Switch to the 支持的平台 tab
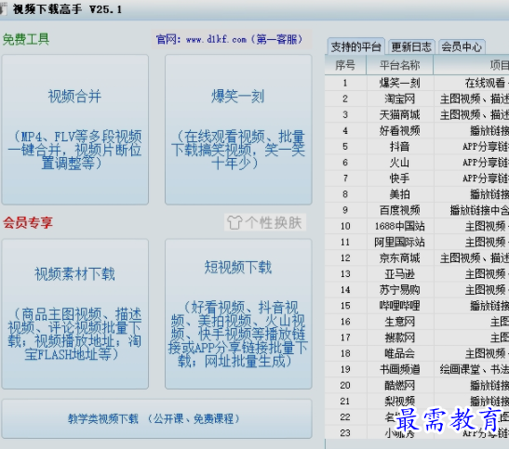 pos(355,46)
